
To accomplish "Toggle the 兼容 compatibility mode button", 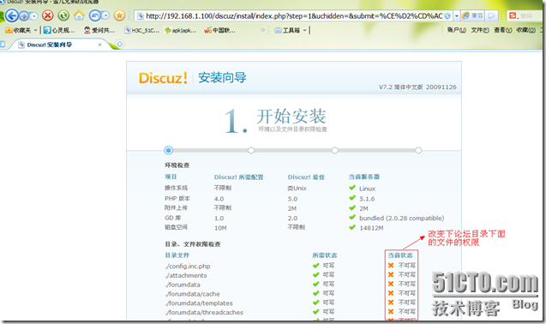I will (473, 15).
